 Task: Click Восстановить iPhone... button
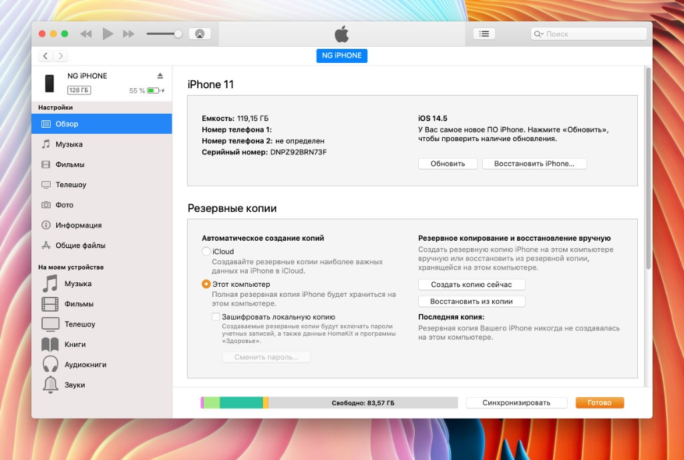(x=534, y=164)
